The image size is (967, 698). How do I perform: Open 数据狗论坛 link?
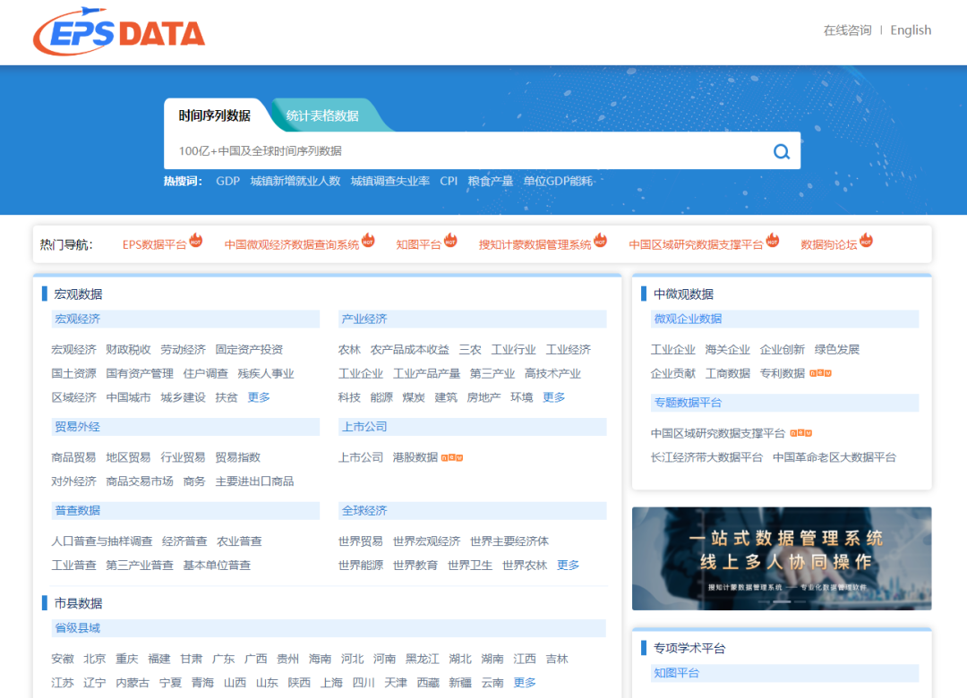click(x=828, y=245)
